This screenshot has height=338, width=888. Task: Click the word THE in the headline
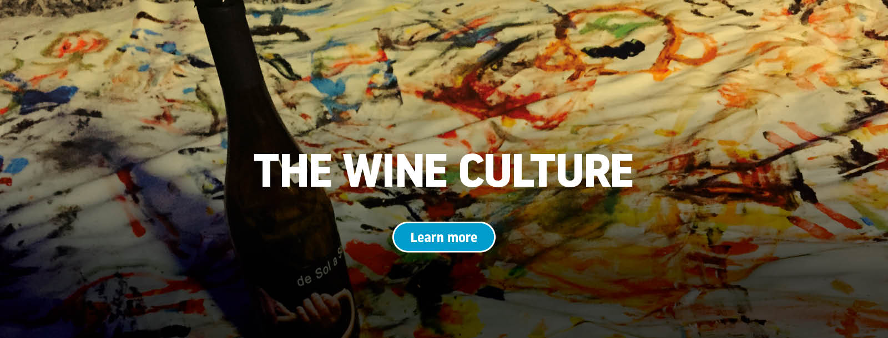pos(292,170)
